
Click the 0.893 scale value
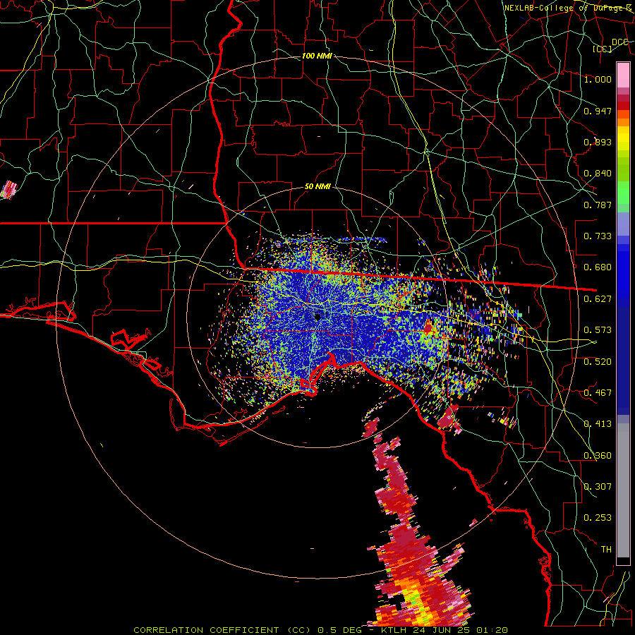point(598,142)
